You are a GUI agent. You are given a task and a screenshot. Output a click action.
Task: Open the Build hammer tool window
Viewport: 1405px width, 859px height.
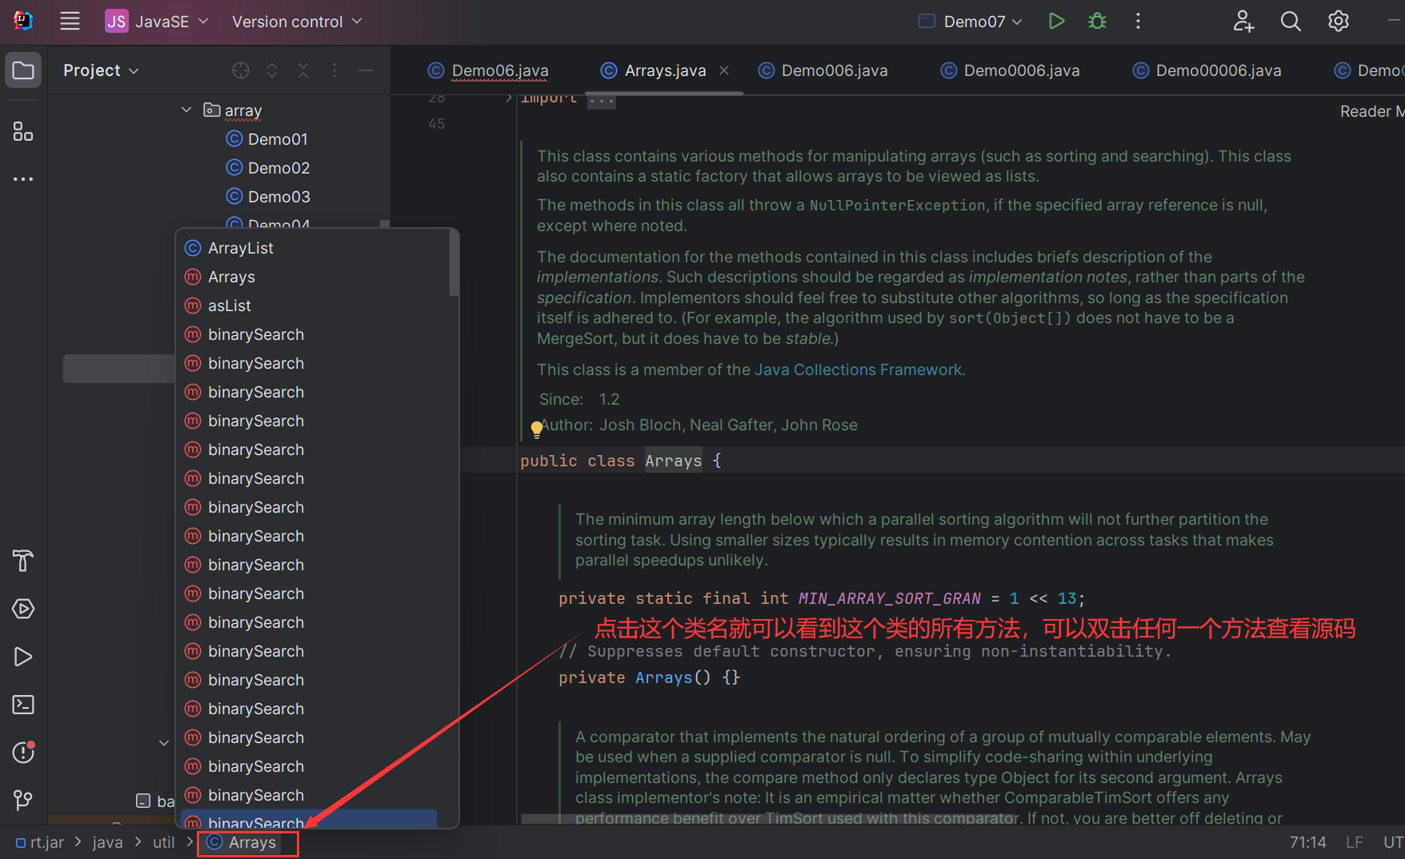pos(23,561)
